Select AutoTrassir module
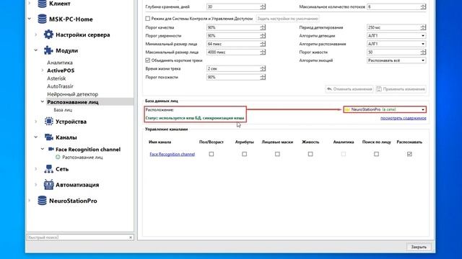 click(x=60, y=86)
